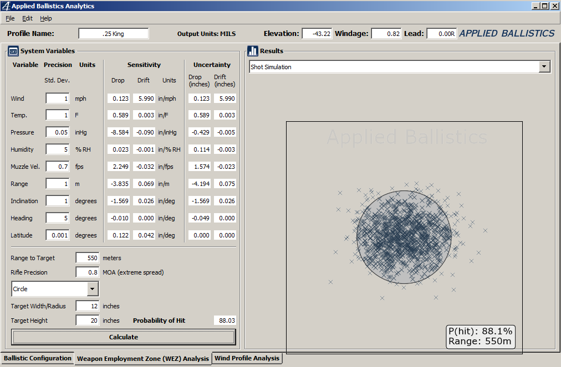Screen dimensions: 561x367
Task: Click the Probability of Hit value 88.03
Action: tap(225, 321)
